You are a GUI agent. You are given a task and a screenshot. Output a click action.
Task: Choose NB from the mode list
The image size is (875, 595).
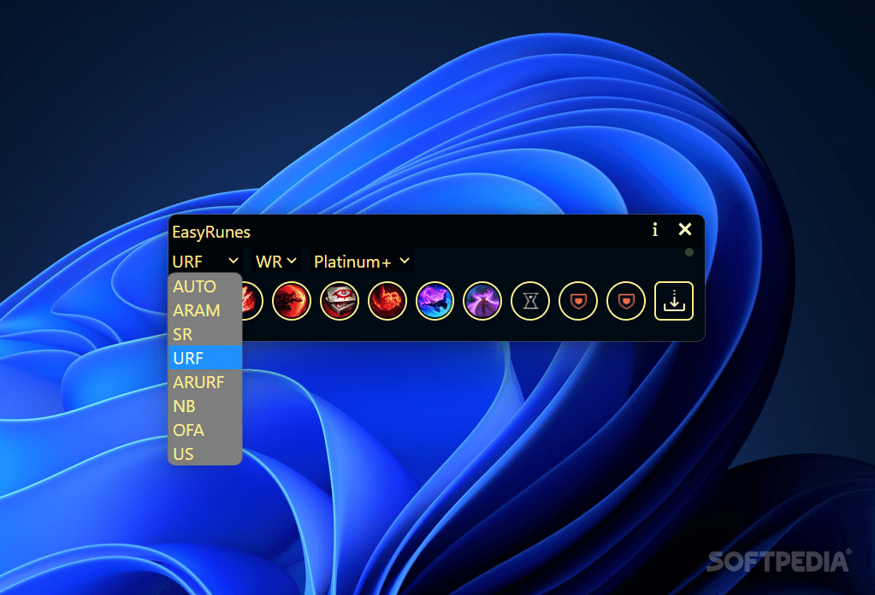pyautogui.click(x=204, y=406)
